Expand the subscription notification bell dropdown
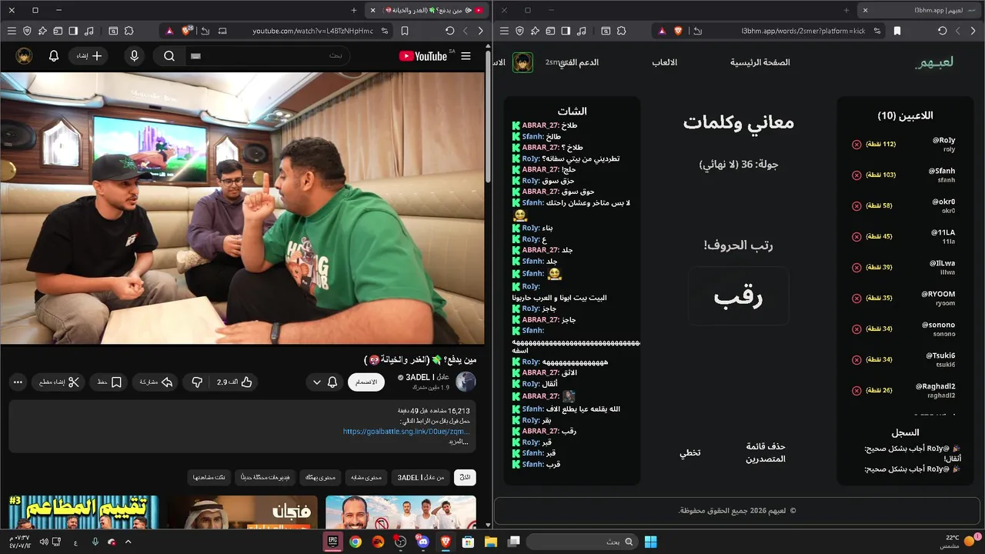 [x=325, y=382]
